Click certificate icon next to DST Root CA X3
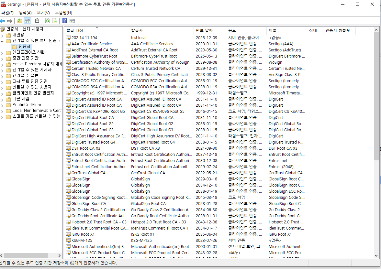Screen dimensions: 381x269 click(68, 148)
